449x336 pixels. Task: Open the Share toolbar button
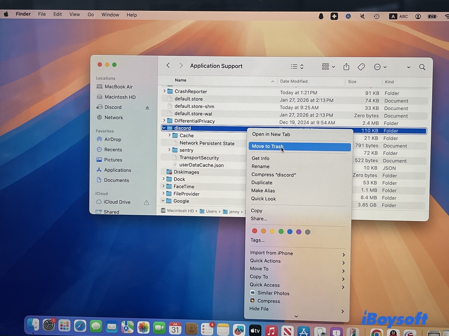tap(346, 67)
